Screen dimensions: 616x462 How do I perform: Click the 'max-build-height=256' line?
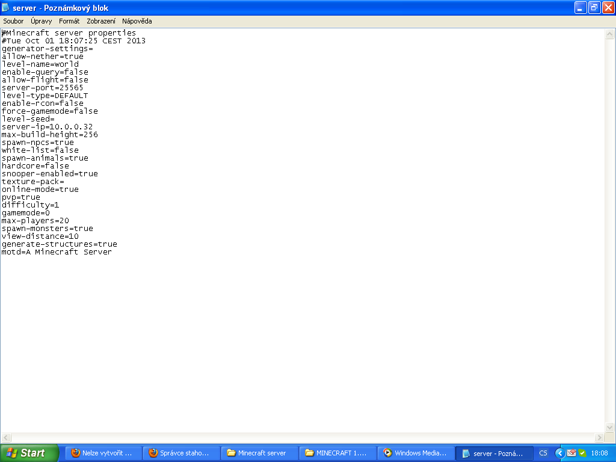pos(49,135)
